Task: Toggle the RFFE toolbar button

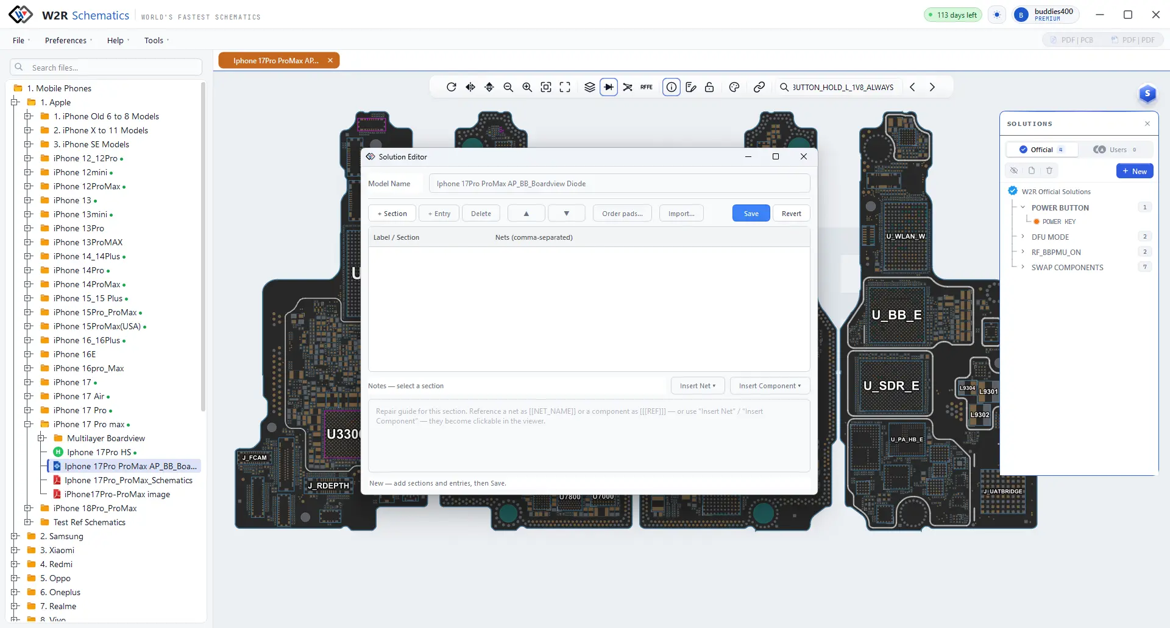Action: click(x=647, y=87)
